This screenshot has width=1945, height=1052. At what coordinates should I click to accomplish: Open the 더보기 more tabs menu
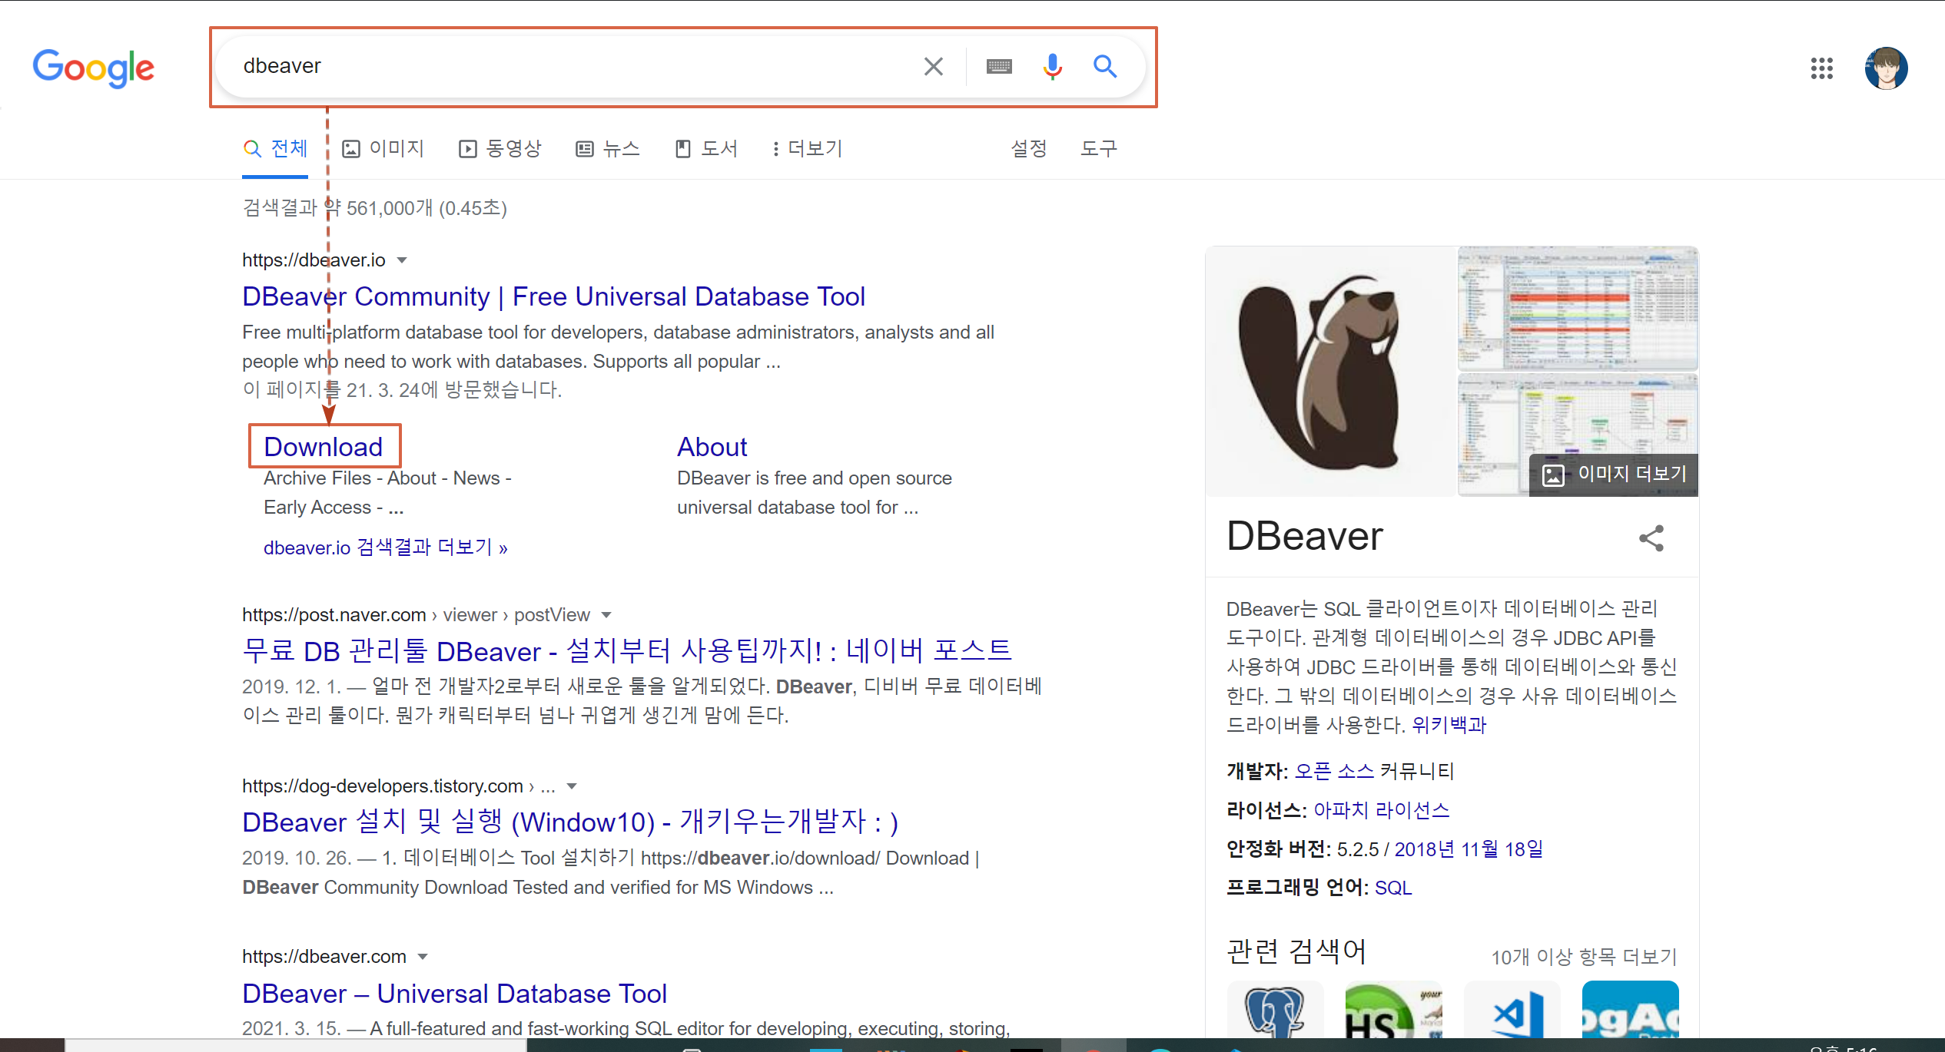point(807,148)
